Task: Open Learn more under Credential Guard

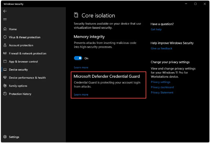Action: pos(81,95)
